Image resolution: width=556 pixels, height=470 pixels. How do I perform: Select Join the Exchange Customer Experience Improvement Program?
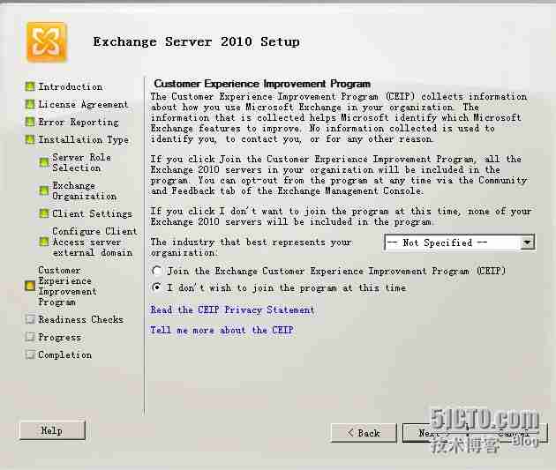156,271
